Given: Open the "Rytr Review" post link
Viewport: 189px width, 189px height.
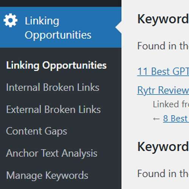Looking at the screenshot, I should 163,90.
